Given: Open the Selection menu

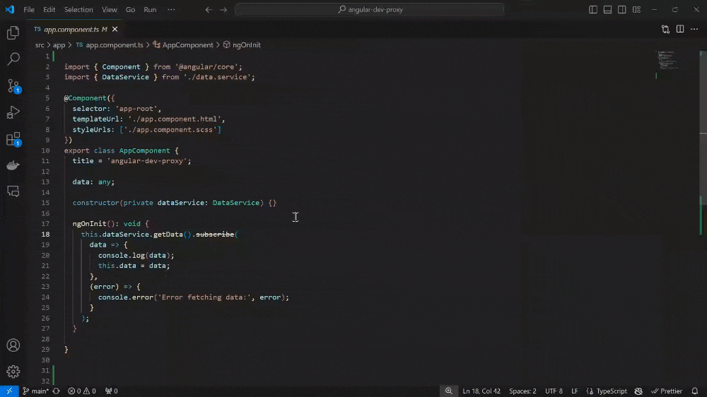Looking at the screenshot, I should [78, 10].
